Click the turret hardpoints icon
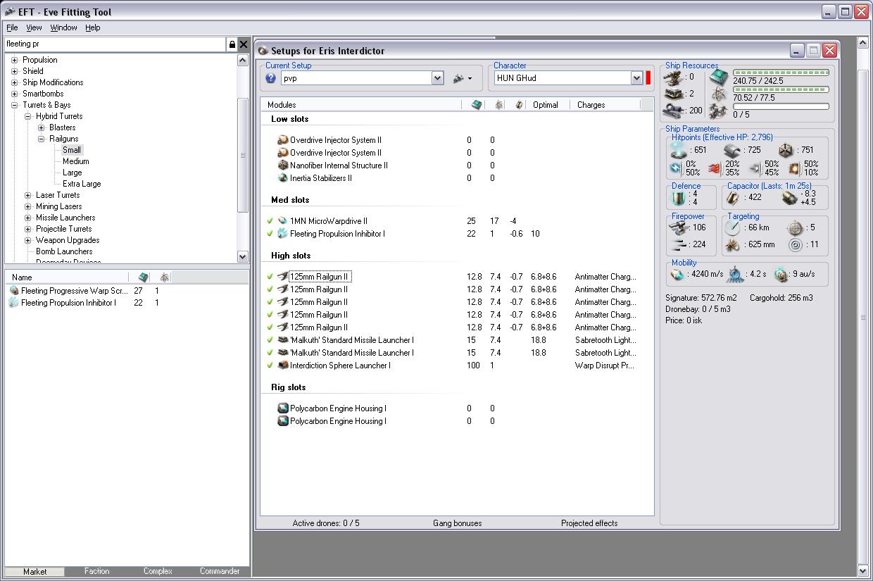 pyautogui.click(x=675, y=77)
